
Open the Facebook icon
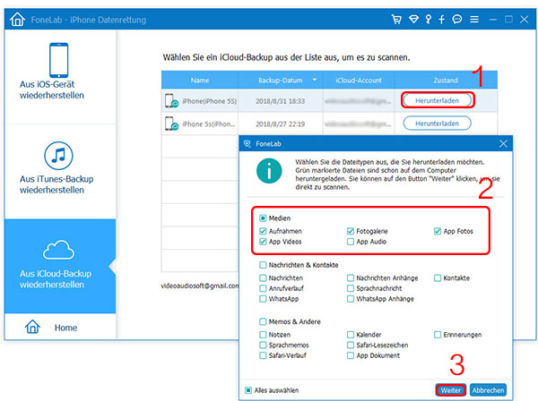point(441,19)
